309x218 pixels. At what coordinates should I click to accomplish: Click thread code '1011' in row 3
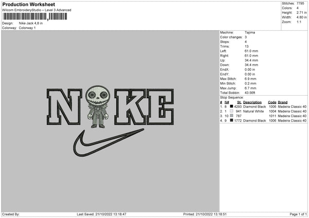(x=272, y=116)
